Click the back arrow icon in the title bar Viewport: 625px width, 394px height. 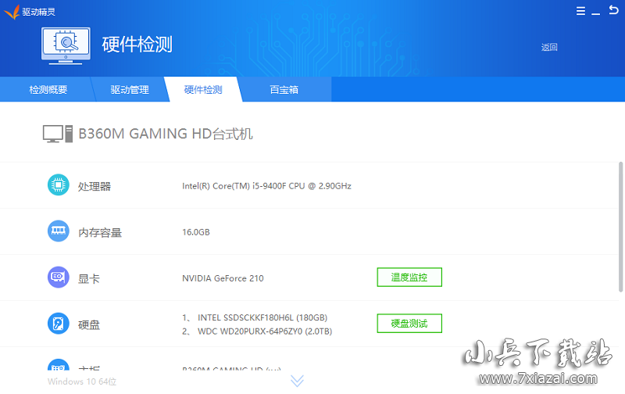click(x=613, y=9)
